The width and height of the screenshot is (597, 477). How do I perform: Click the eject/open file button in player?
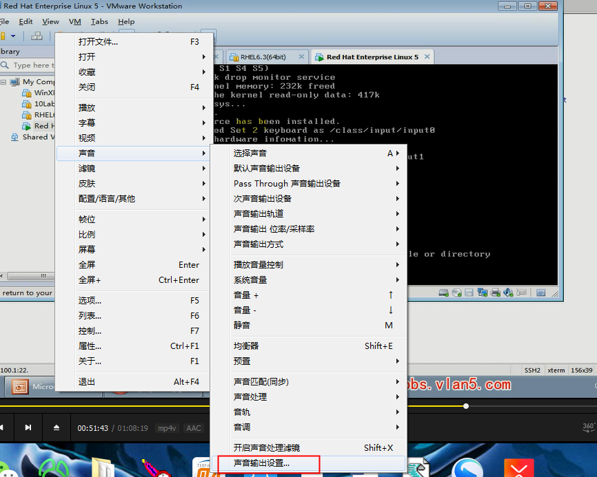tap(57, 427)
